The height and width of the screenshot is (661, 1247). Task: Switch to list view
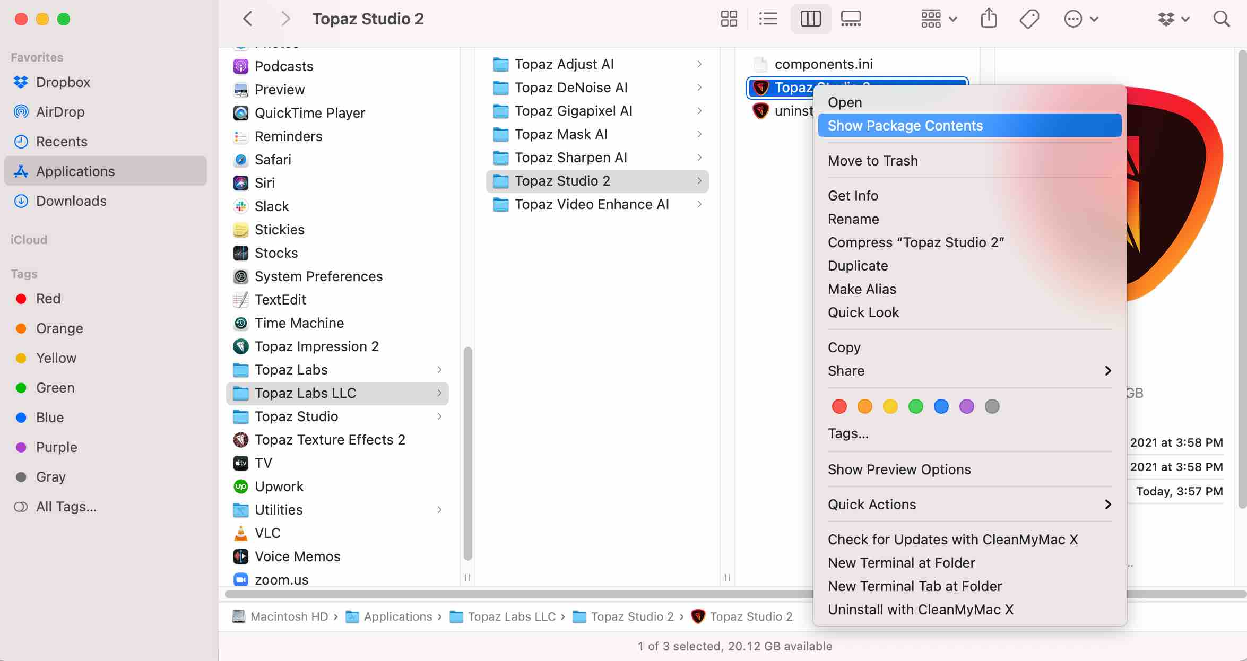tap(768, 19)
